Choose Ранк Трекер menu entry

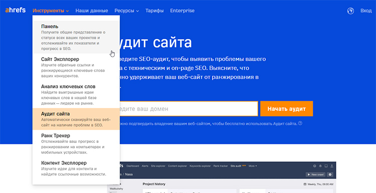[x=76, y=143]
